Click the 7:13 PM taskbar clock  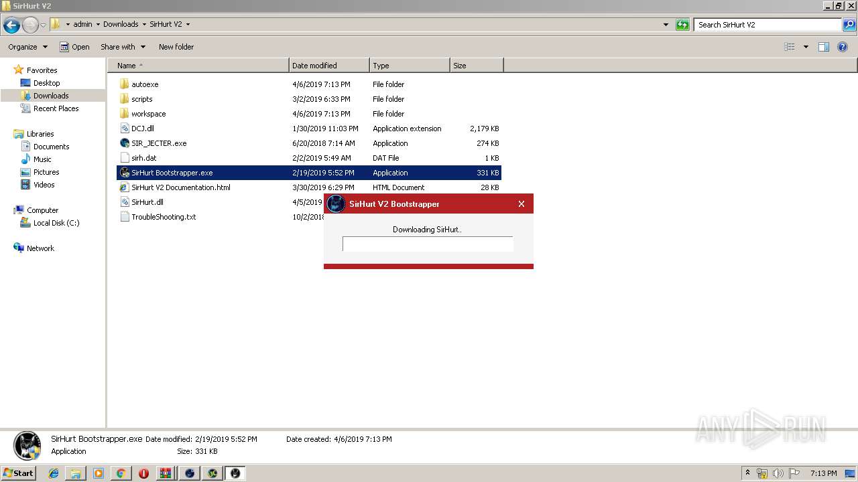(x=823, y=473)
